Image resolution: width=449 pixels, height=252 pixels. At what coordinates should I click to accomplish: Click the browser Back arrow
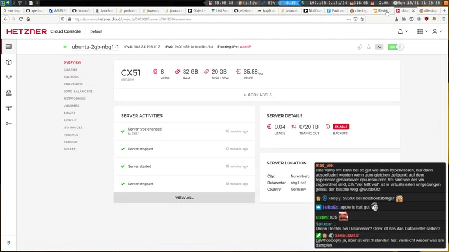tap(6, 19)
